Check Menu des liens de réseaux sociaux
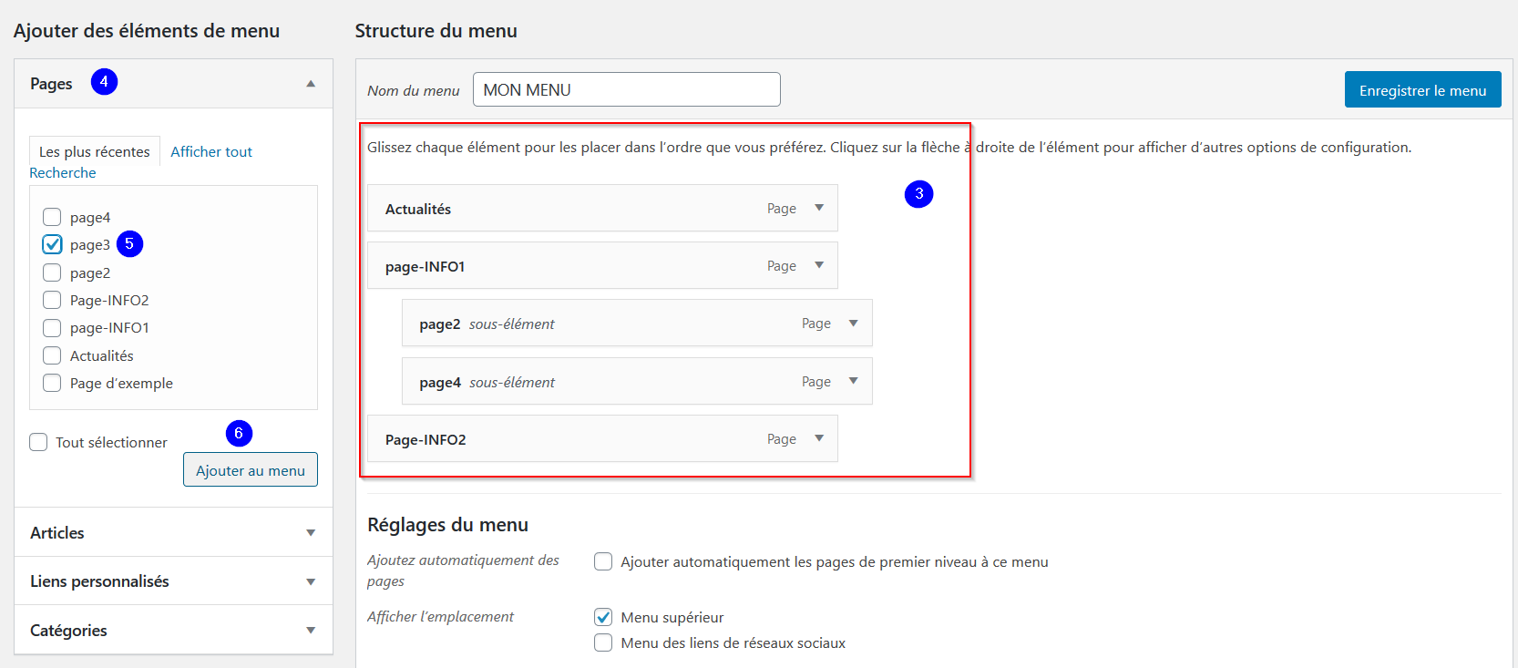Screen dimensions: 1518x668 tap(603, 642)
